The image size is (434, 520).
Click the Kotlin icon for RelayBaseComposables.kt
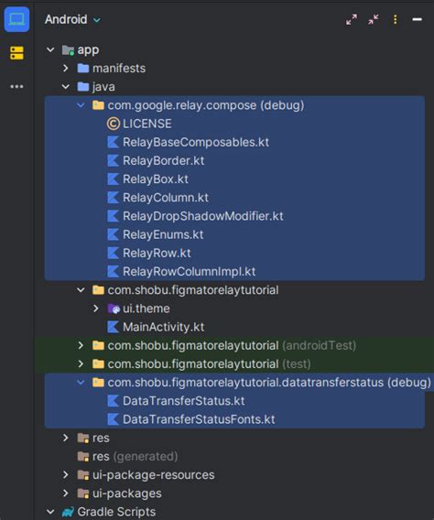(113, 142)
